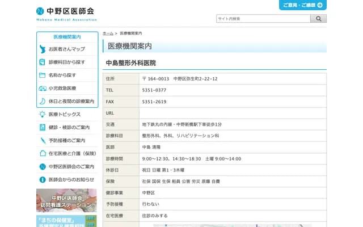The height and width of the screenshot is (227, 363).
Task: Open the まちの保健室 banner
Action: (x=66, y=221)
